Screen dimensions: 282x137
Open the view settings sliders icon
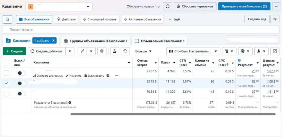click(x=275, y=19)
